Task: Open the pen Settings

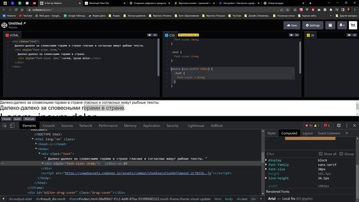Action: [x=313, y=25]
